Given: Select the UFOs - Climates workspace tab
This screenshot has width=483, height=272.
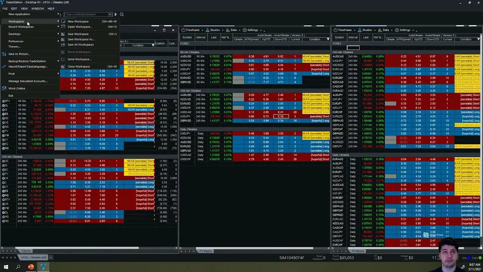Looking at the screenshot, I should tap(33, 258).
